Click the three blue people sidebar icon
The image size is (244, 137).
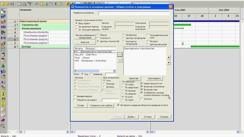3,27
